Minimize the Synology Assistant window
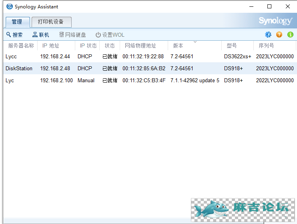297x224 pixels. click(251, 6)
